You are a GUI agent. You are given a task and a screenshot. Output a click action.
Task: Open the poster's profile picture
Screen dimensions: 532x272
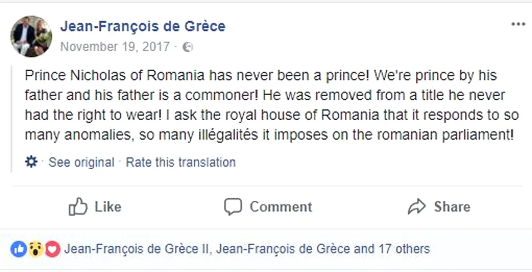click(x=31, y=36)
